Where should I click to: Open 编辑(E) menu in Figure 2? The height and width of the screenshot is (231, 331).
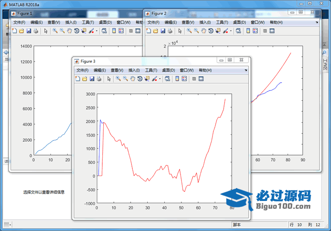coord(170,22)
